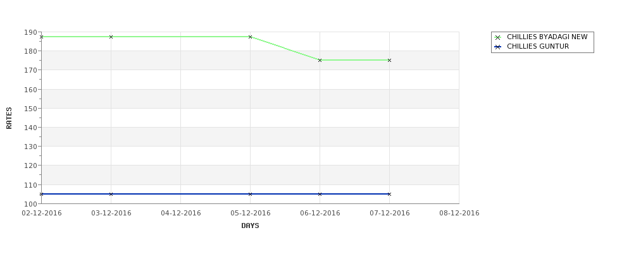
Task: Click Byadagi data point at 05-12-2016
Action: pos(251,37)
